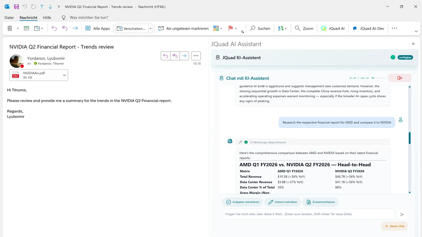Click the red exit chat button
This screenshot has width=422, height=237.
(400, 78)
